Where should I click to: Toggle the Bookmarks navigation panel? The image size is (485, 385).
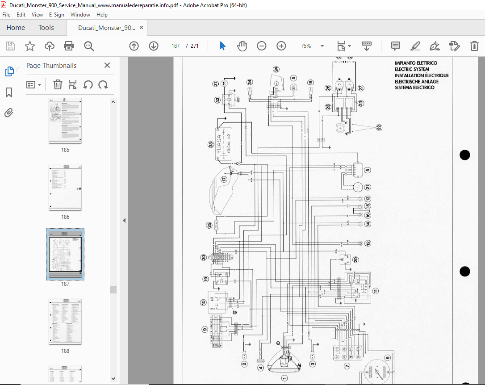pos(9,92)
